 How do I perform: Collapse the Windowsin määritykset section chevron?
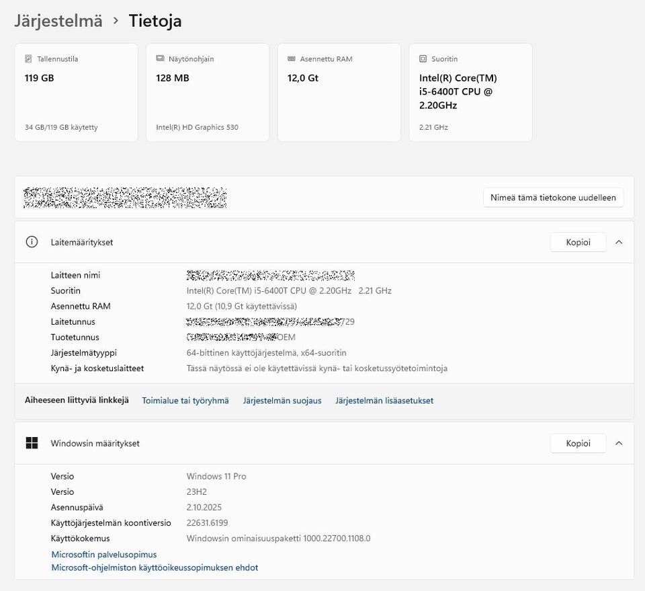pyautogui.click(x=619, y=443)
